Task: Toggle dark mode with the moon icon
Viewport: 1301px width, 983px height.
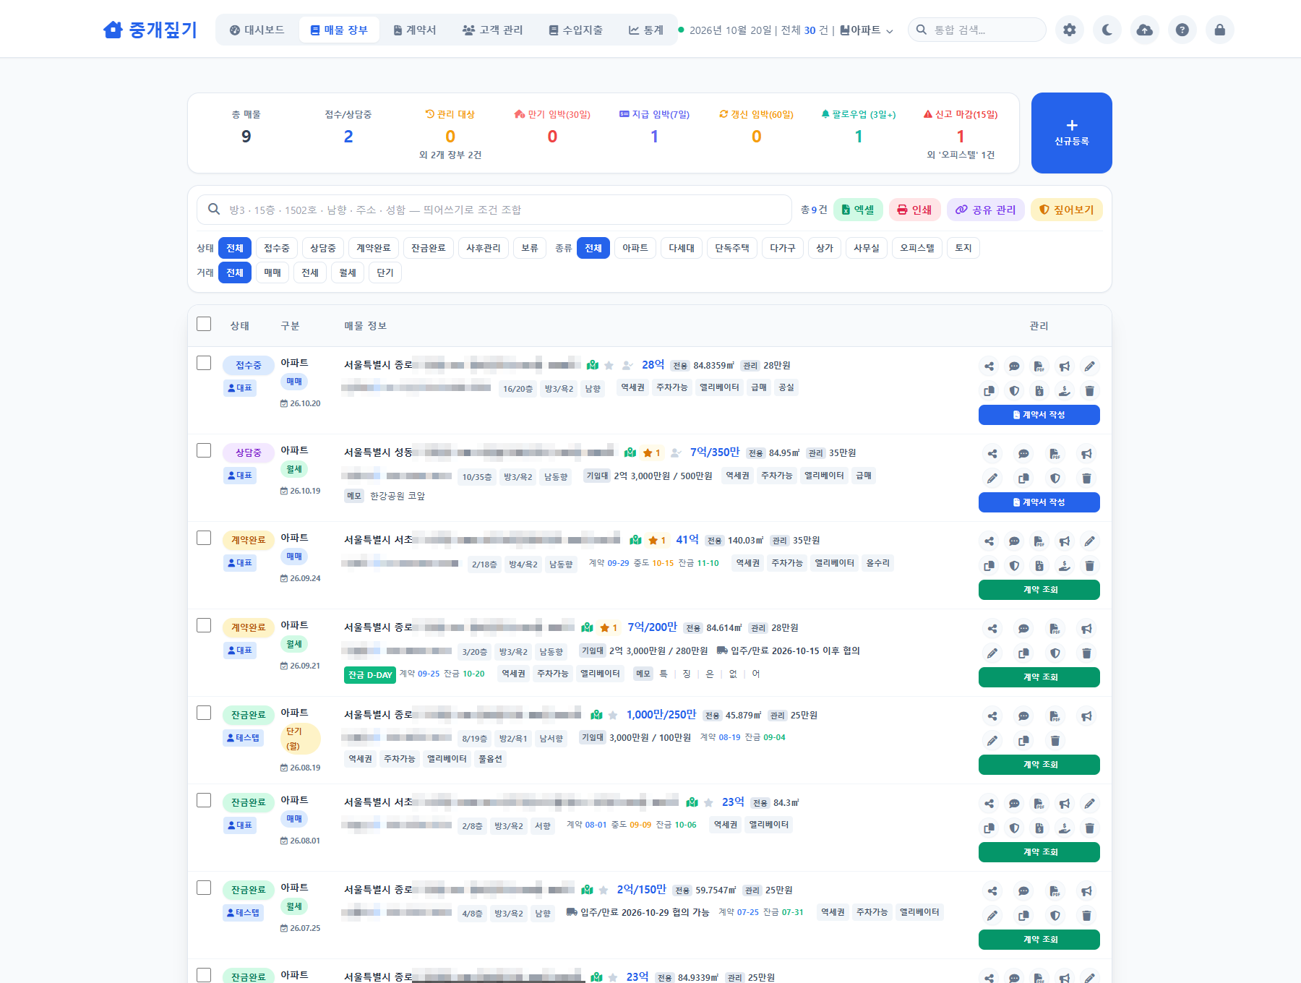Action: coord(1107,30)
